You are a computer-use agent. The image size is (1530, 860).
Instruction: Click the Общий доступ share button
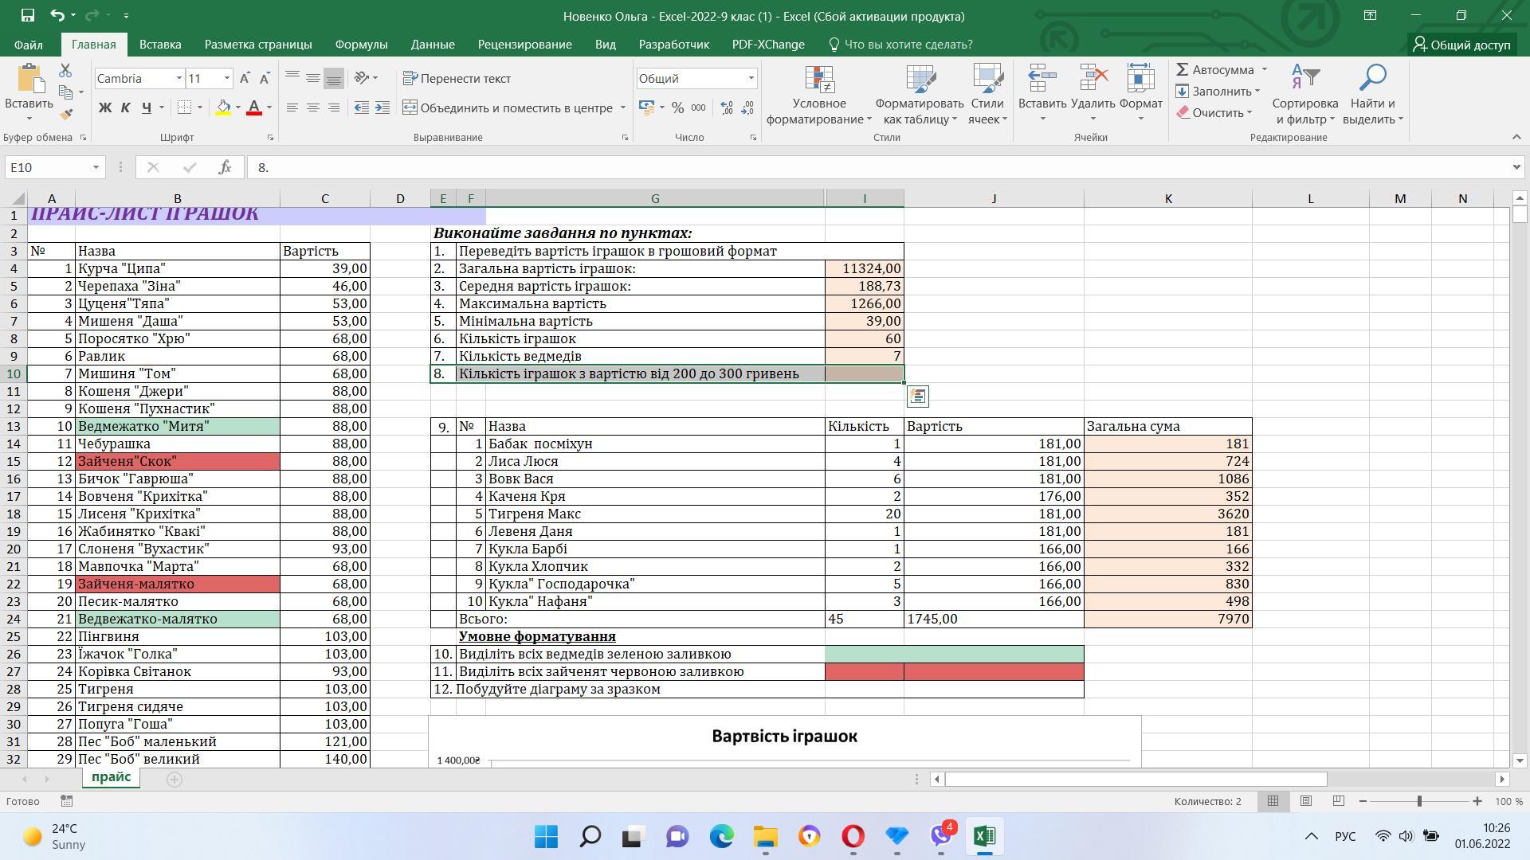[x=1461, y=45]
